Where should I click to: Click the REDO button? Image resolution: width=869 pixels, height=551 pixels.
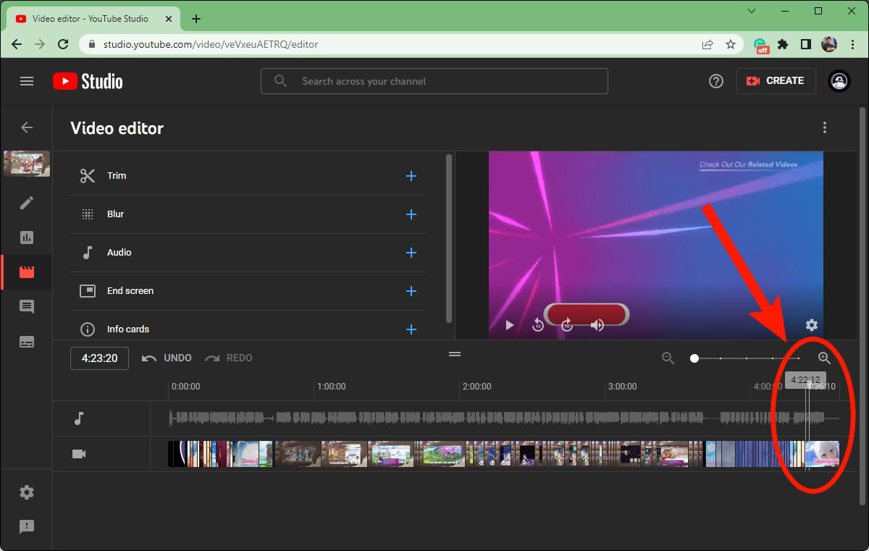(x=229, y=358)
